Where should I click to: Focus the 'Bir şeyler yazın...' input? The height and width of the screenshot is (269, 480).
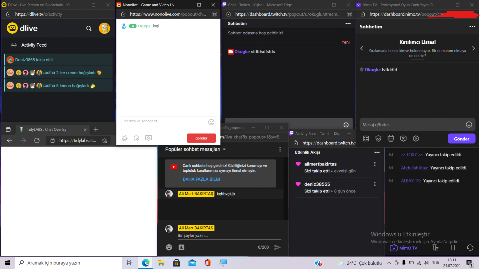click(x=229, y=236)
